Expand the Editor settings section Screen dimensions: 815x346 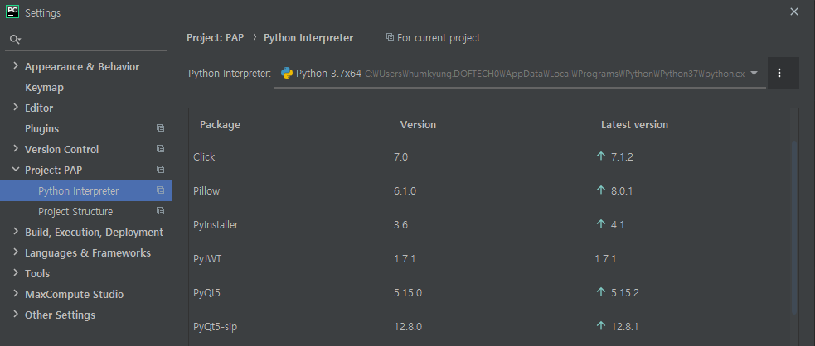point(15,108)
